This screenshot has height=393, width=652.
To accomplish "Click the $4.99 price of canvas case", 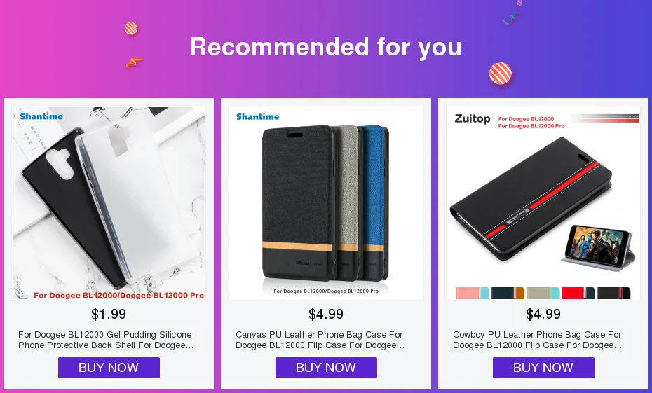I will pos(326,314).
